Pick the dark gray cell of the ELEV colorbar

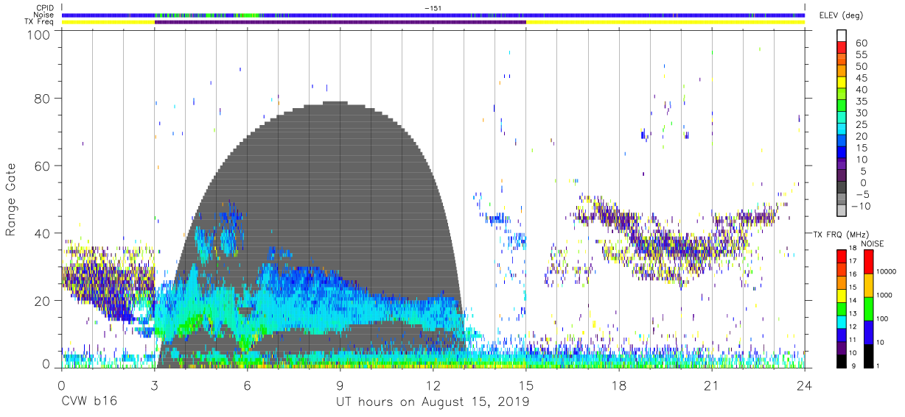coord(841,185)
